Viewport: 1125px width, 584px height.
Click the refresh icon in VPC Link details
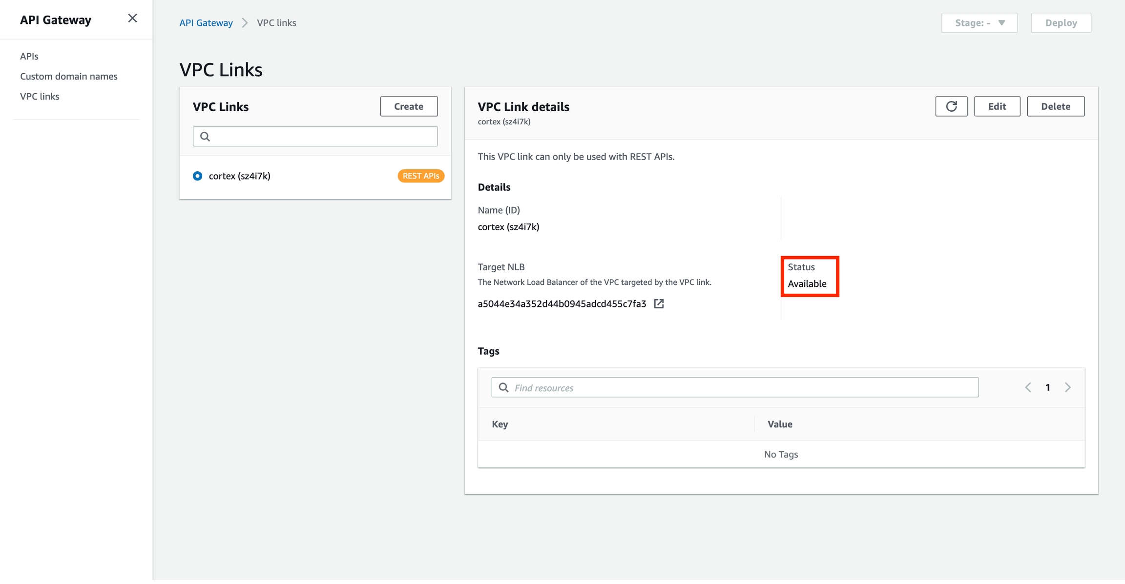pos(951,106)
